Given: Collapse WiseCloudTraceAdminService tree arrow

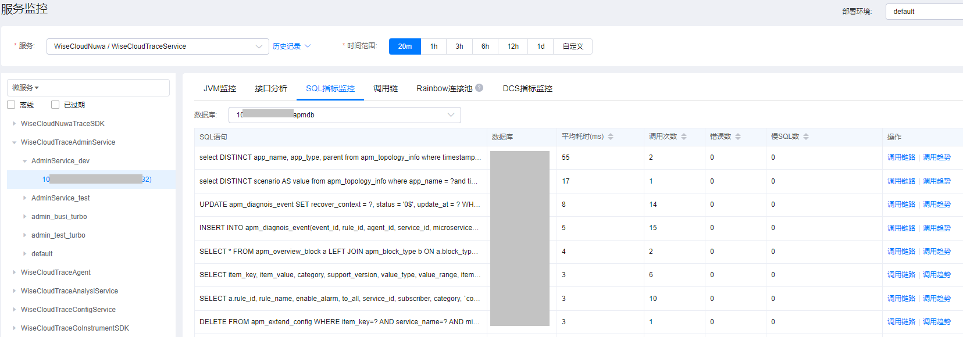Looking at the screenshot, I should [15, 142].
